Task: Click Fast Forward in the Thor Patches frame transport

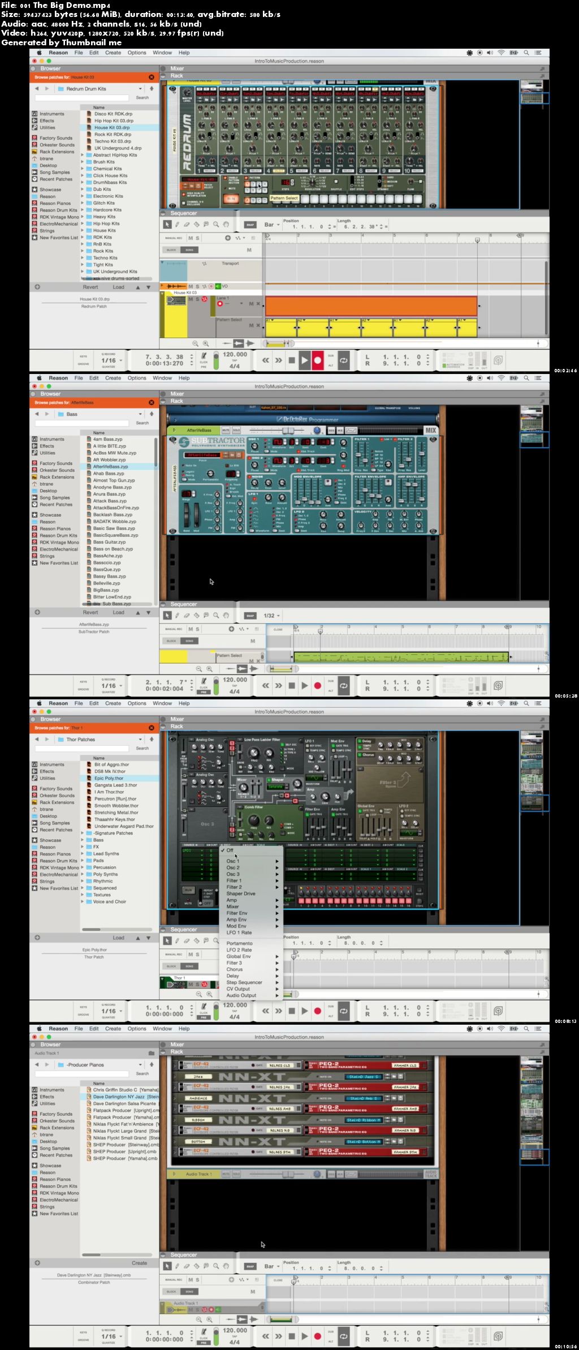Action: (278, 1011)
